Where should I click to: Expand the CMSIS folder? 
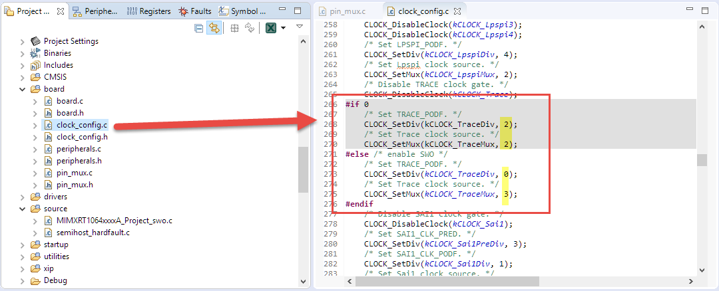[x=23, y=77]
